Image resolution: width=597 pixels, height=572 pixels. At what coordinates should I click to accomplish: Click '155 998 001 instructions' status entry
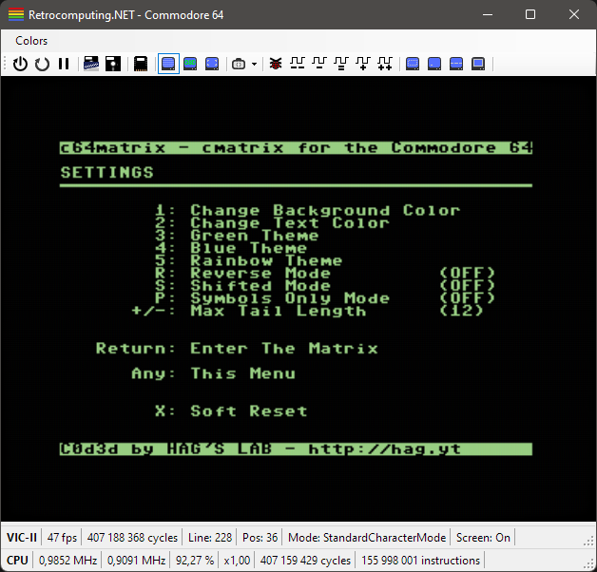click(x=420, y=561)
